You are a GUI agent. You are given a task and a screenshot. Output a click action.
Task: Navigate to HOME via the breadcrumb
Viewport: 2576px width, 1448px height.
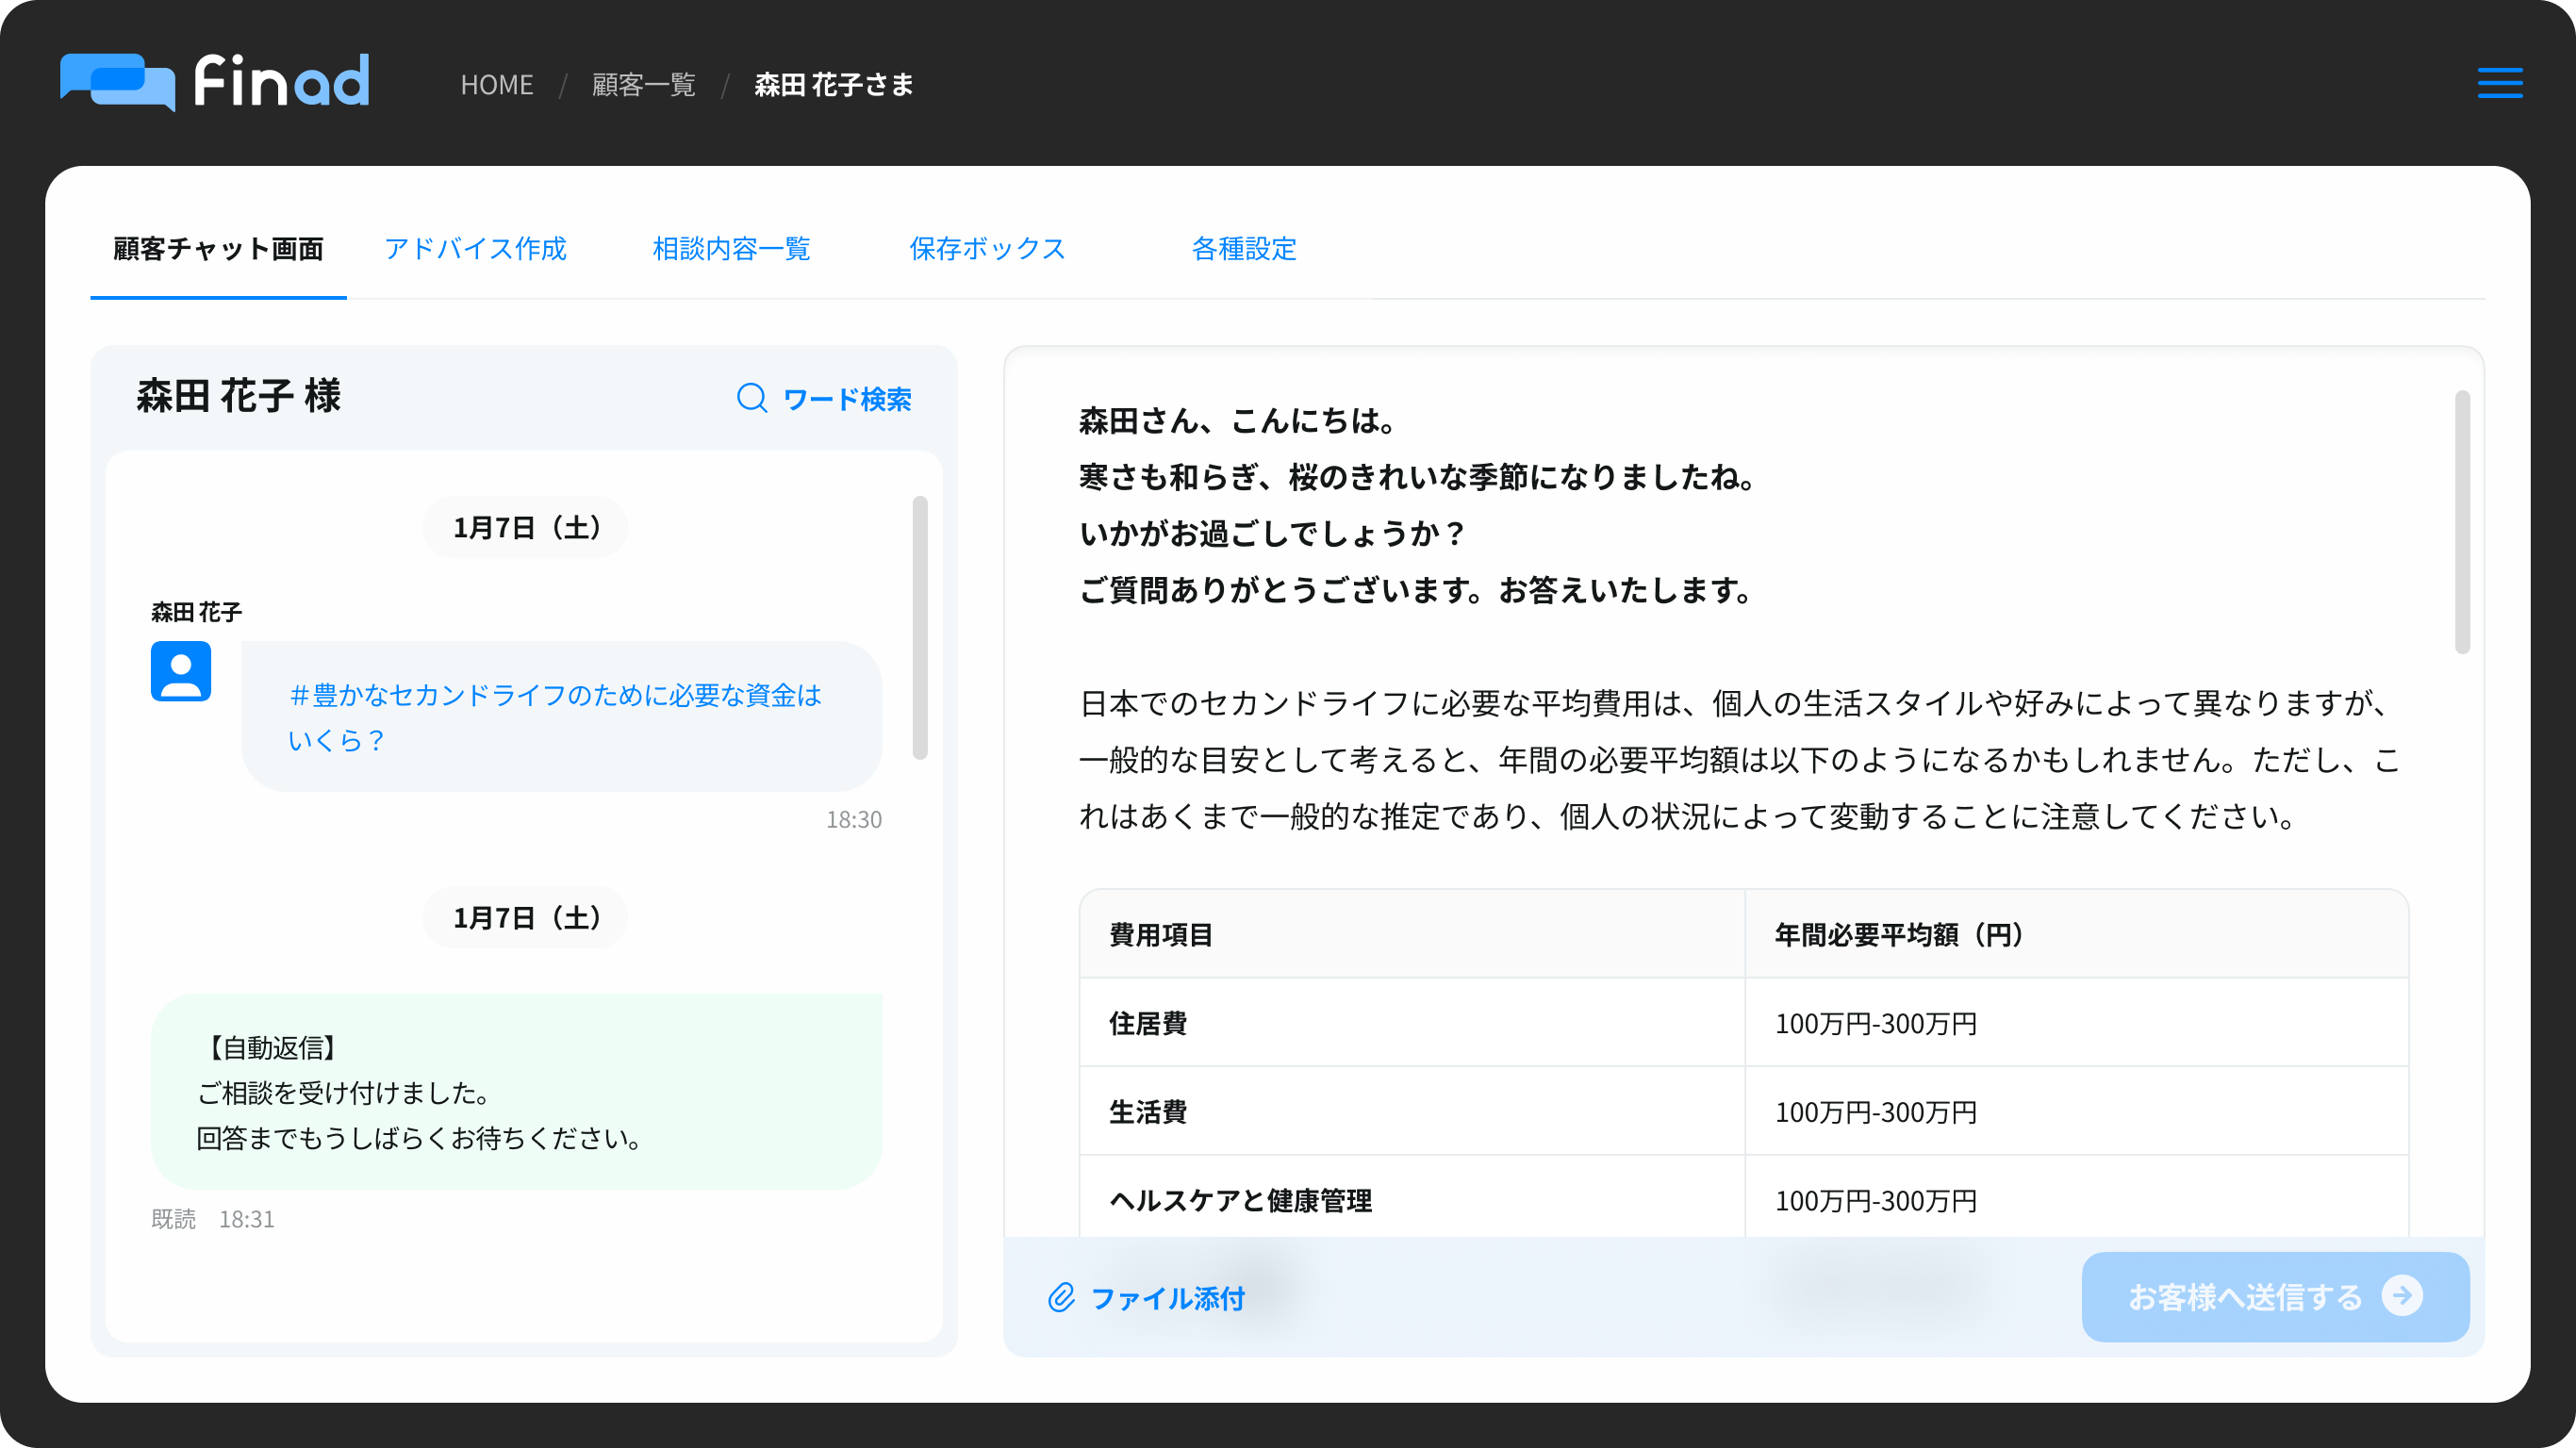point(497,84)
